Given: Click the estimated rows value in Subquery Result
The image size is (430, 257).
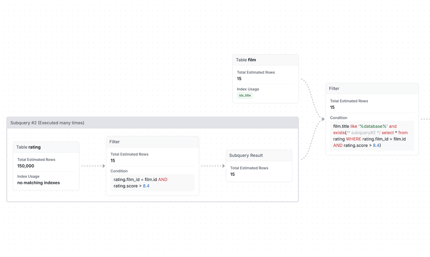Looking at the screenshot, I should 233,174.
